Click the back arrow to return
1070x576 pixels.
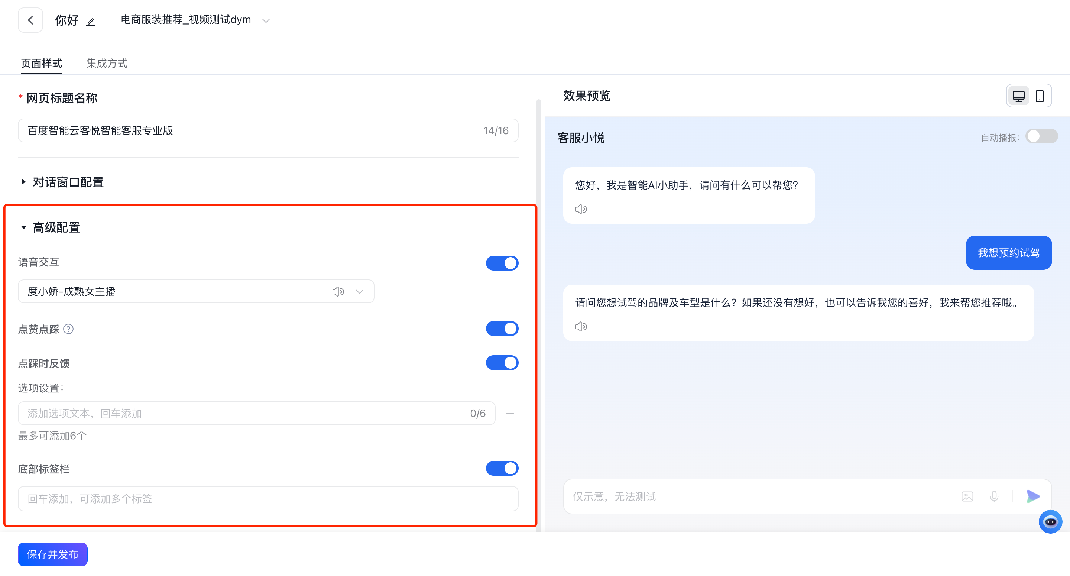(x=30, y=20)
